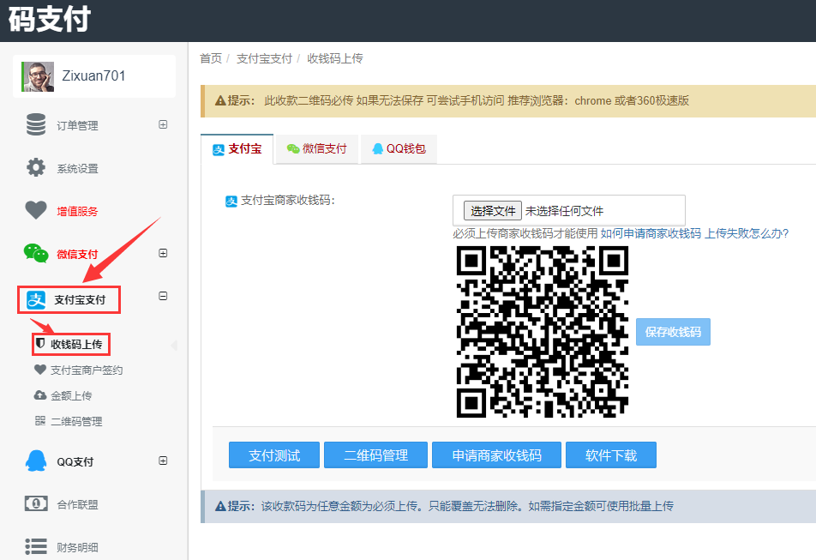
Task: Click 支付宝支付 in the breadcrumb
Action: (x=264, y=58)
